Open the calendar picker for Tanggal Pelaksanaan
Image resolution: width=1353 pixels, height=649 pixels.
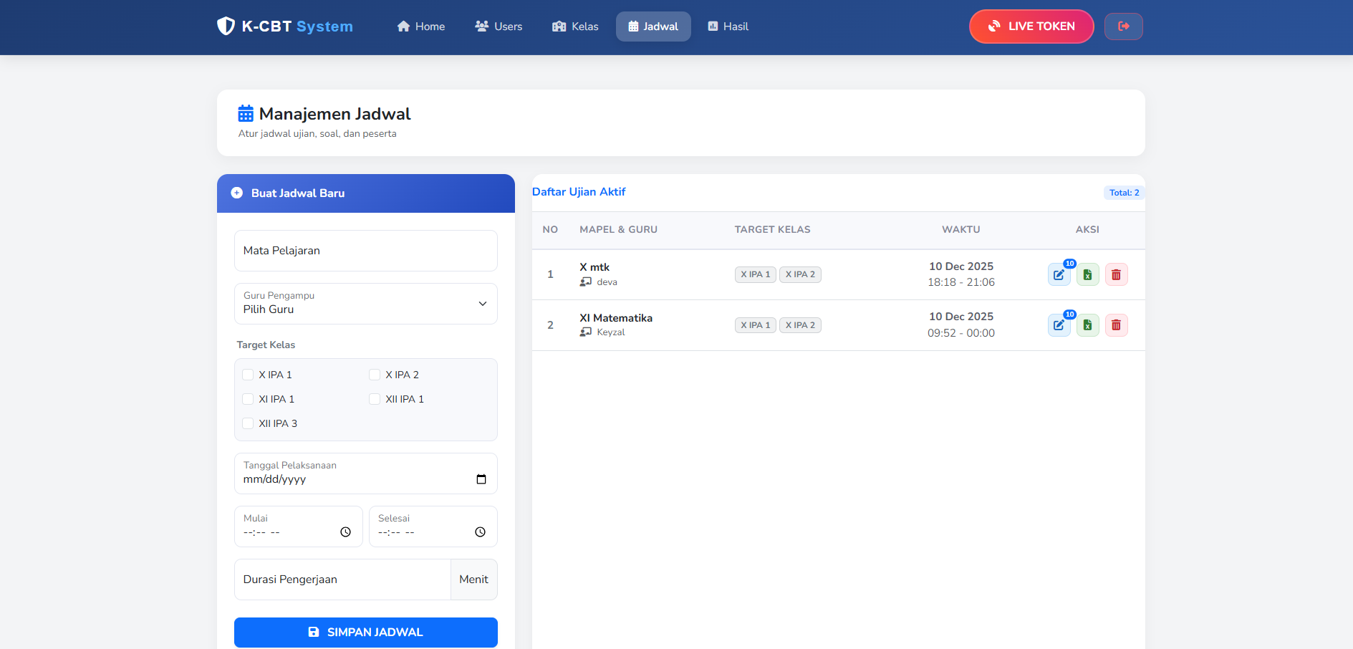[x=481, y=479]
